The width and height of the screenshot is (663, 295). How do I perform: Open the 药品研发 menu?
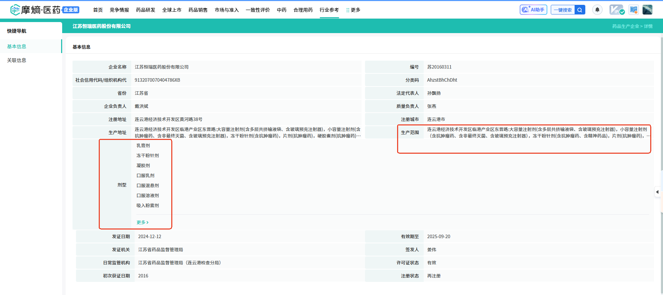pos(146,10)
